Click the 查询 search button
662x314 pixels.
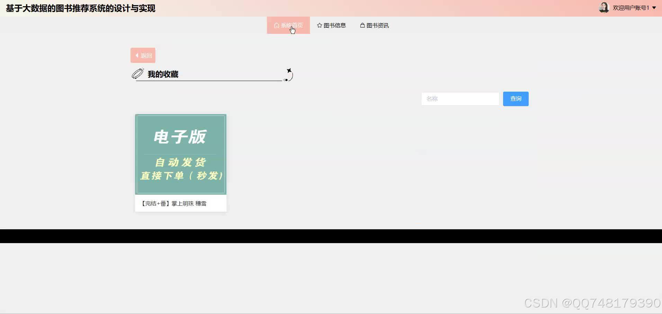(x=516, y=99)
